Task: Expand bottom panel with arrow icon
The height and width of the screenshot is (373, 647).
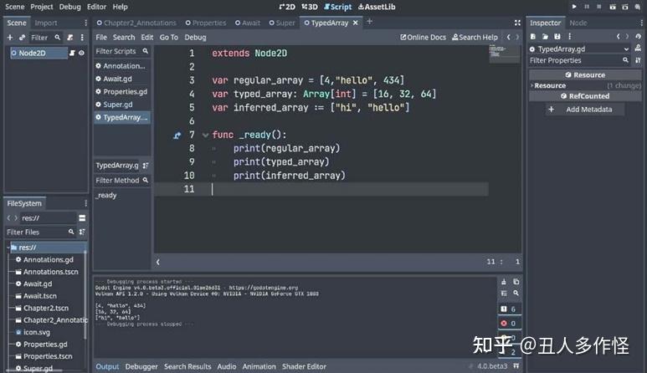Action: (x=516, y=366)
